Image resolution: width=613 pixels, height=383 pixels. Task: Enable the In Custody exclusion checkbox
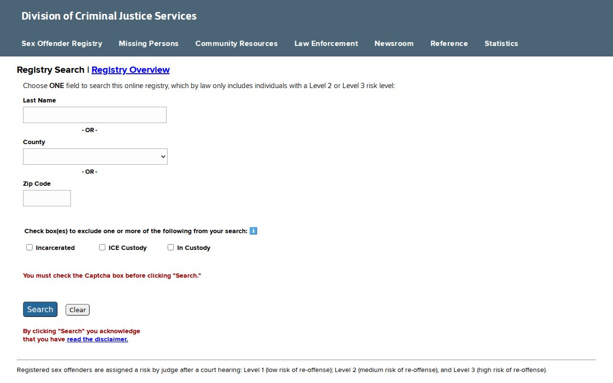(170, 248)
